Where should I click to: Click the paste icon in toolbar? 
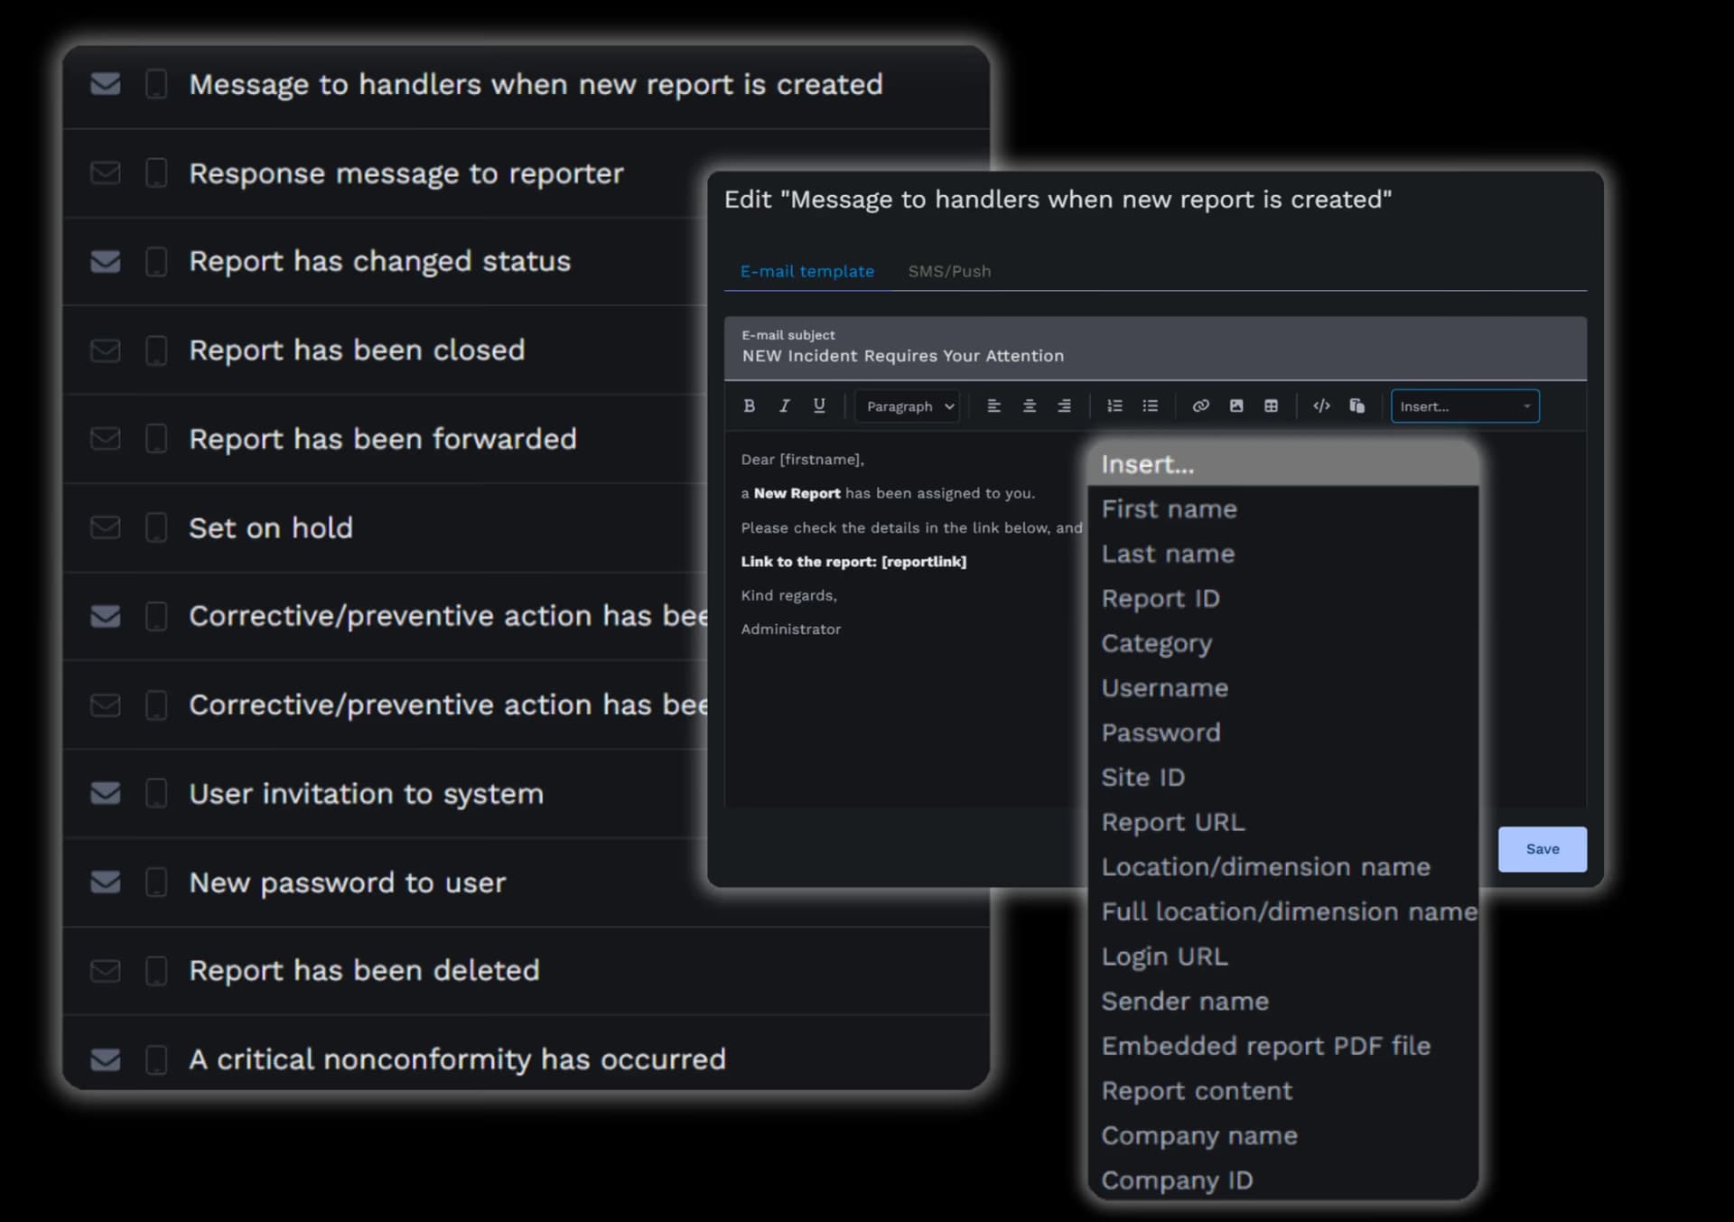[x=1356, y=406]
